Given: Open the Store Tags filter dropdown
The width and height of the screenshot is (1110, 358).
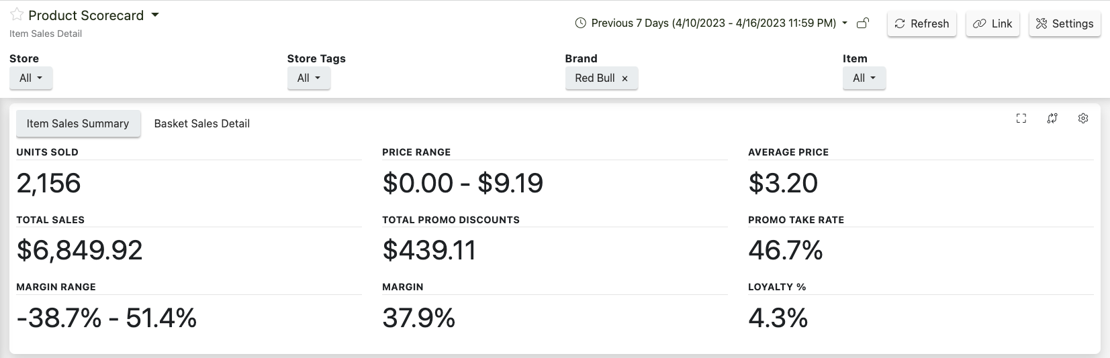Looking at the screenshot, I should [x=309, y=78].
